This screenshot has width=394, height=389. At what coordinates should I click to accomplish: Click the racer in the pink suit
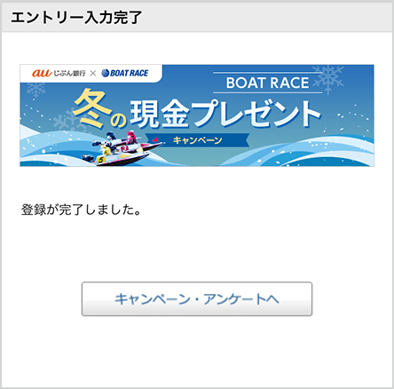[131, 139]
